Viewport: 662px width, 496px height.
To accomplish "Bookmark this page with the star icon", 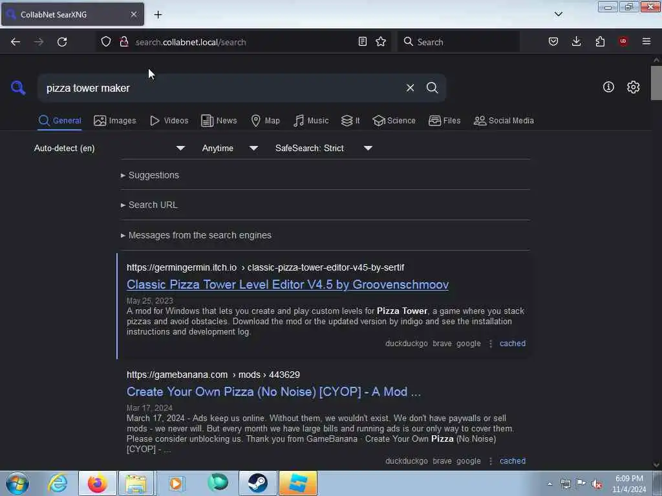I will (x=381, y=41).
